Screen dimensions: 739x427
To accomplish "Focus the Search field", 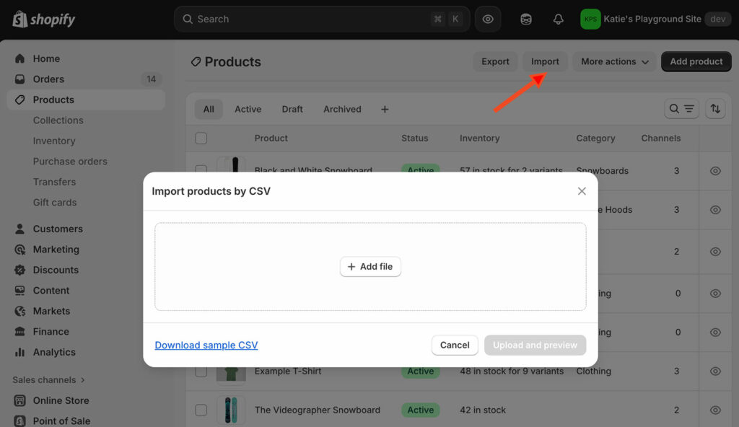I will point(322,19).
